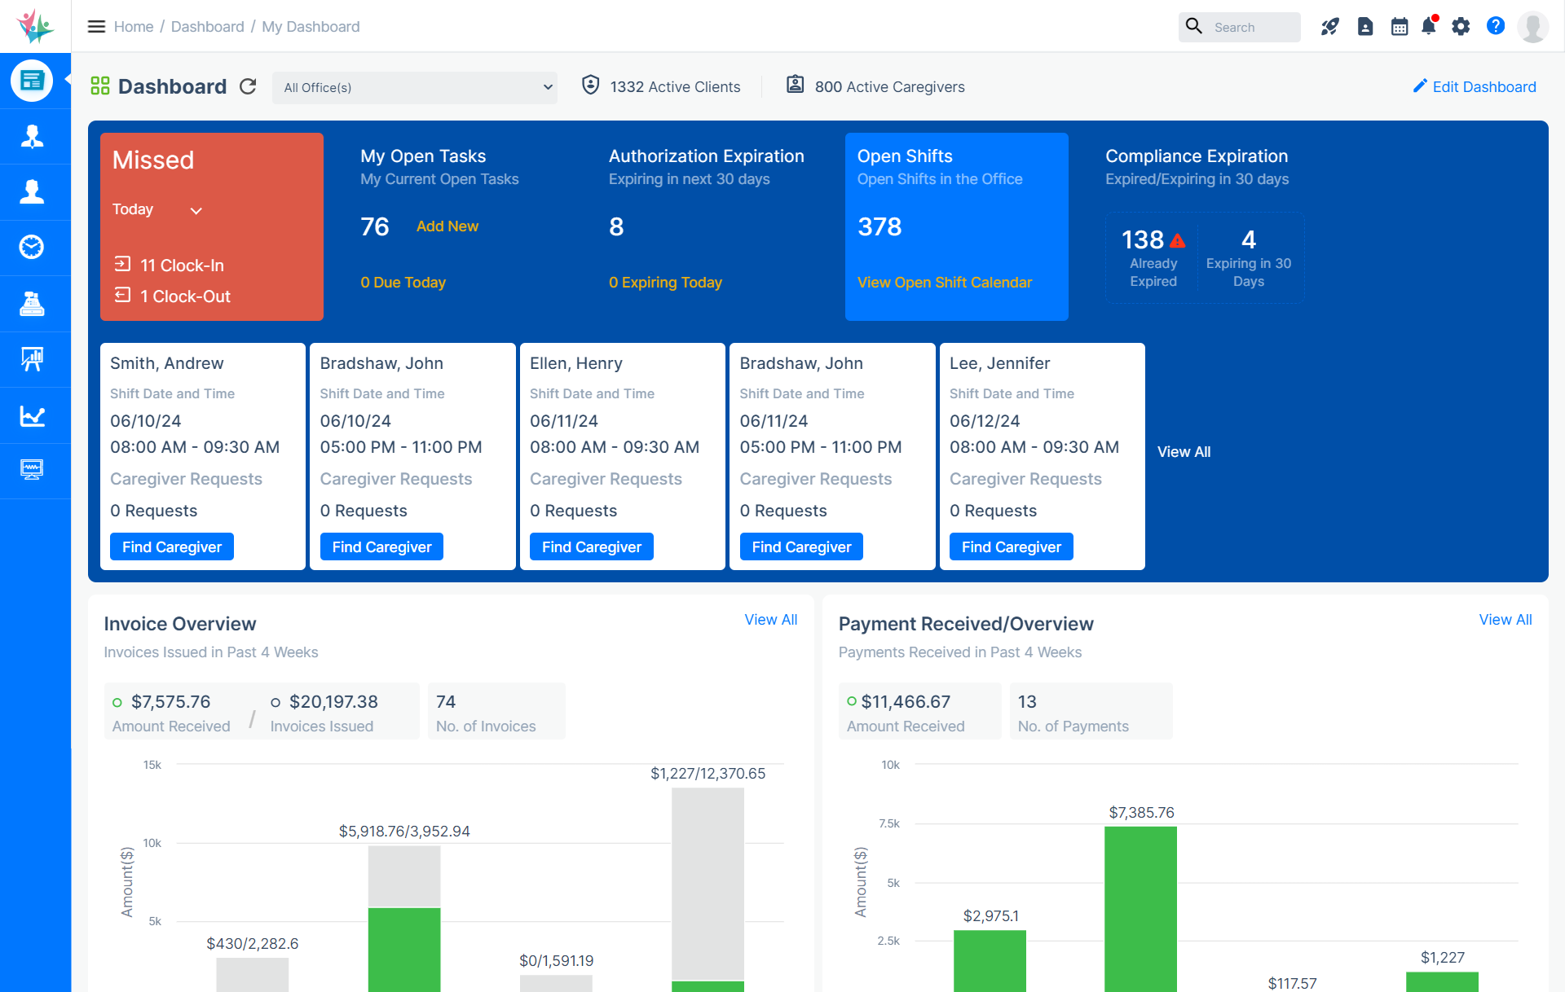Go to Dashboard breadcrumb
The width and height of the screenshot is (1565, 992).
pyautogui.click(x=208, y=27)
